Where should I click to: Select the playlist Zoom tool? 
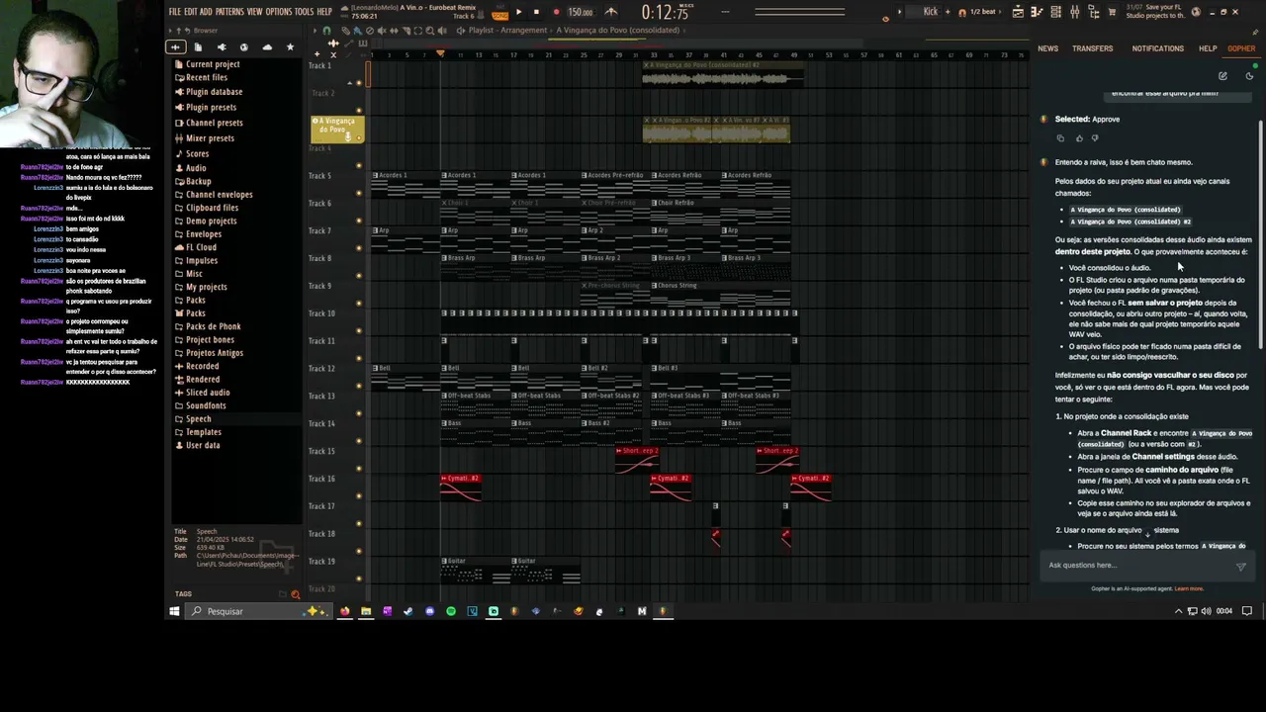[431, 31]
